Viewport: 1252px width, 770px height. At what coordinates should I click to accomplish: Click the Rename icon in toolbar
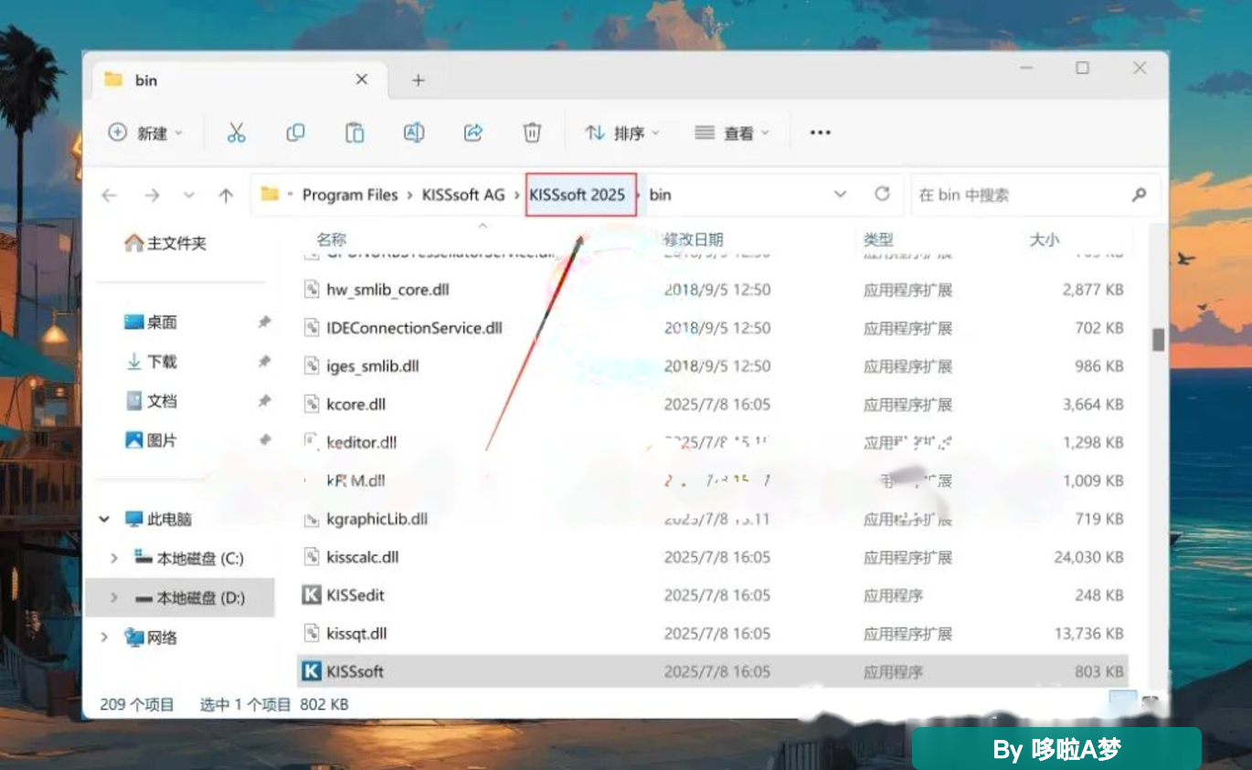(x=414, y=132)
